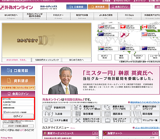Click 開示情報 document icon button

click(145, 114)
